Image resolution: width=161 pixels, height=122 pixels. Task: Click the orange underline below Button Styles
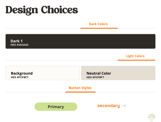click(x=80, y=92)
